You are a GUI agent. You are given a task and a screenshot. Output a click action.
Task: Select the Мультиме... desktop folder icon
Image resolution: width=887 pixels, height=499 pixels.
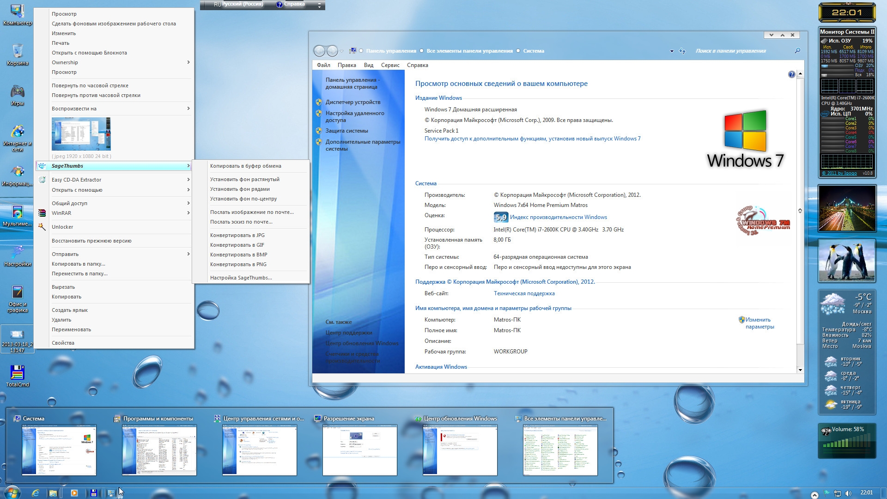click(x=18, y=215)
